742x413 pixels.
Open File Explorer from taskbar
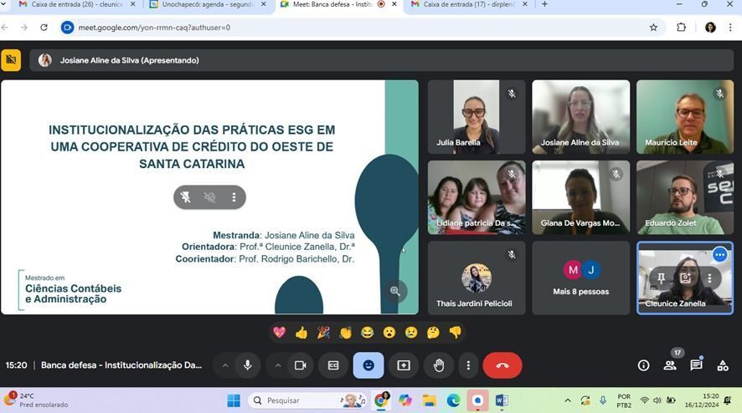click(x=430, y=400)
